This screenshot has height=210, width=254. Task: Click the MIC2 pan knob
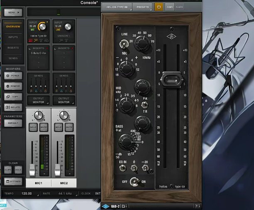[x=64, y=115]
